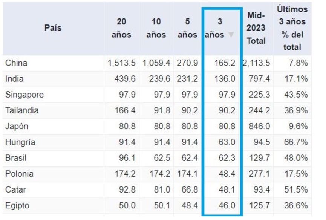Sort by the 5 años column header
This screenshot has height=220, width=326.
(x=187, y=28)
